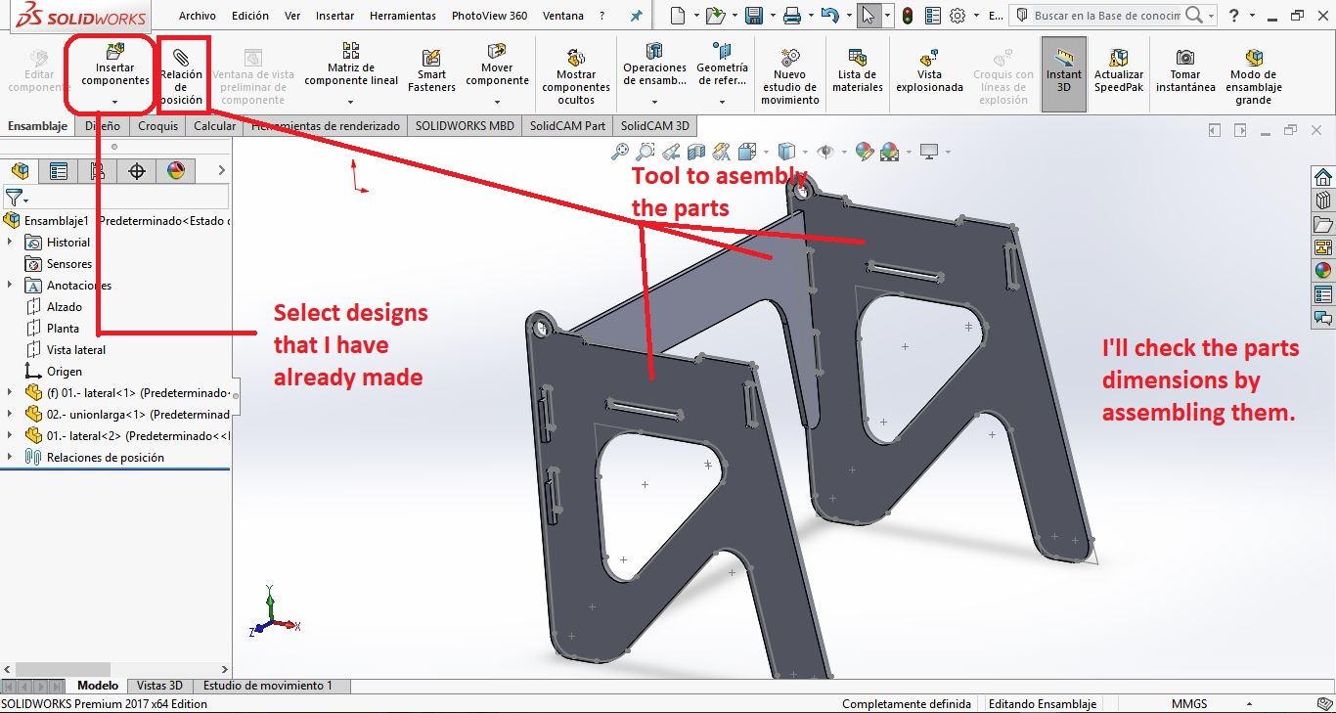Expand the Relaciones de posición folder
The width and height of the screenshot is (1336, 713).
coord(10,457)
